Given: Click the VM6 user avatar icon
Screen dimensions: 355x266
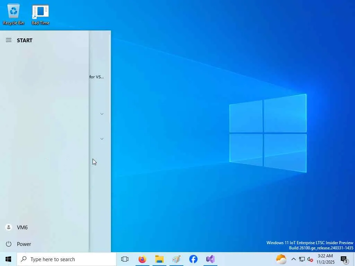Looking at the screenshot, I should pyautogui.click(x=9, y=227).
